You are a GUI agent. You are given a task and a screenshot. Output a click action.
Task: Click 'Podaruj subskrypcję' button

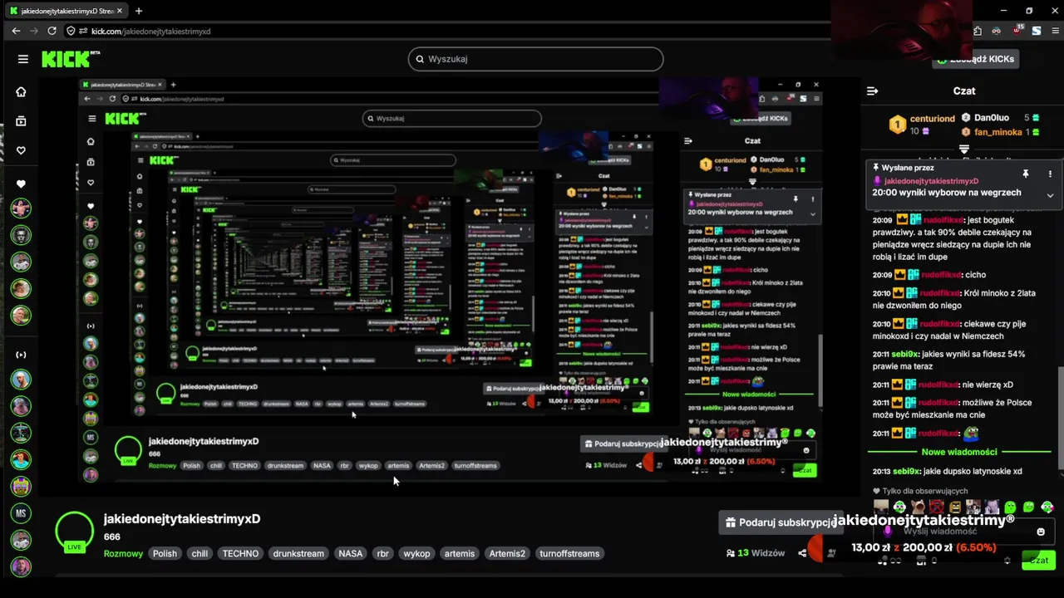click(780, 522)
